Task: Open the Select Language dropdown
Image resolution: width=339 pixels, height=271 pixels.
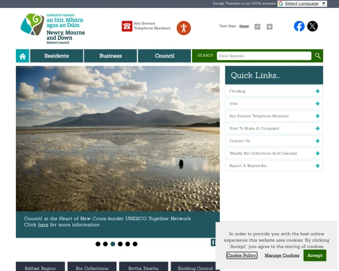Action: pyautogui.click(x=302, y=4)
